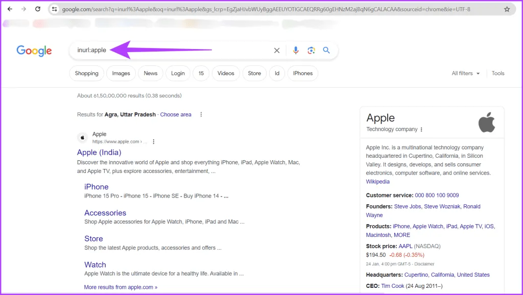Open the Apple (India) search result
The image size is (523, 295).
(x=99, y=153)
